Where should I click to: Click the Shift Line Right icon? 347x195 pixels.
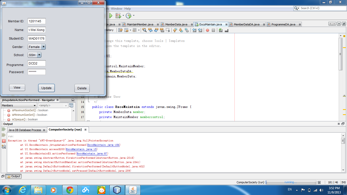click(x=200, y=30)
